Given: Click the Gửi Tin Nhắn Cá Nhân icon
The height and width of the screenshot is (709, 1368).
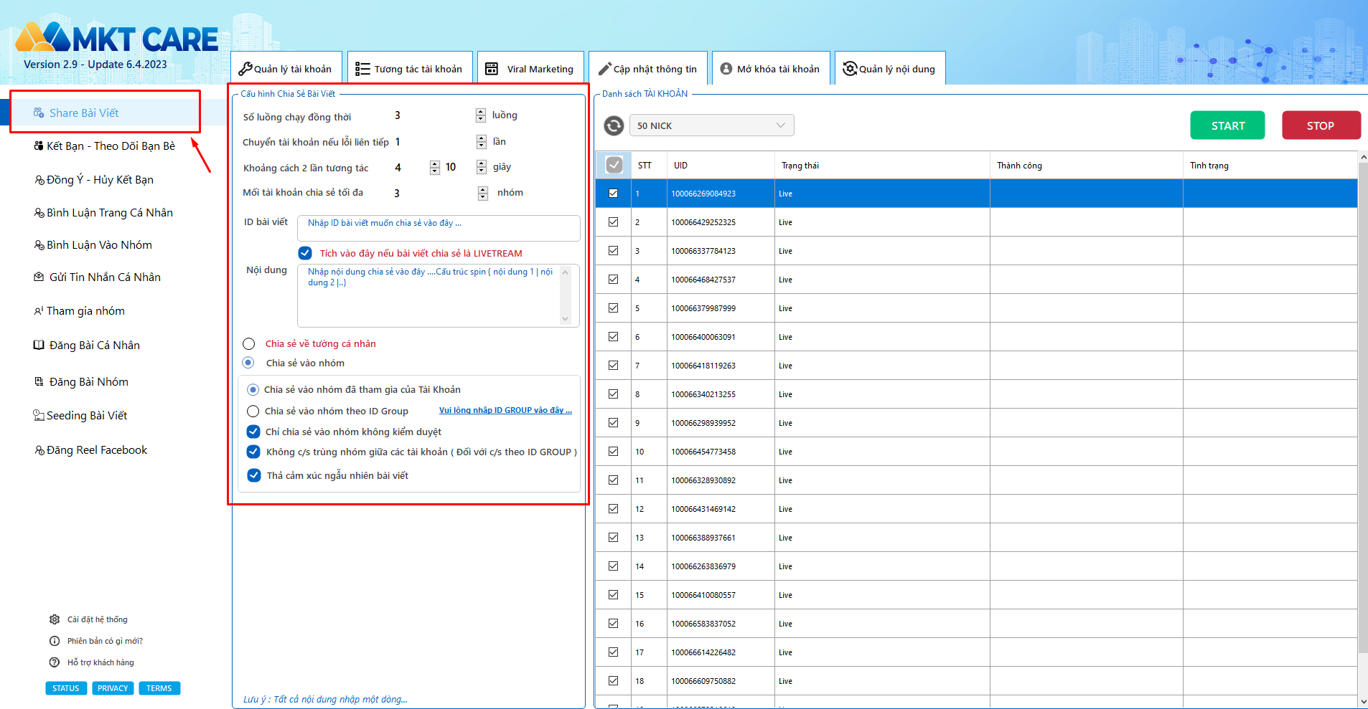Looking at the screenshot, I should (39, 277).
